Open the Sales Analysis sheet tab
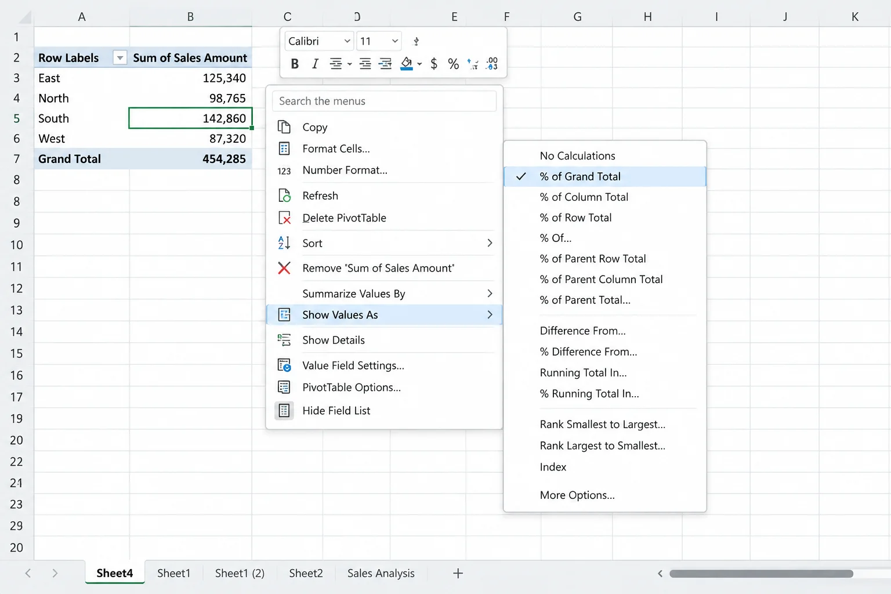The width and height of the screenshot is (891, 594). point(381,573)
